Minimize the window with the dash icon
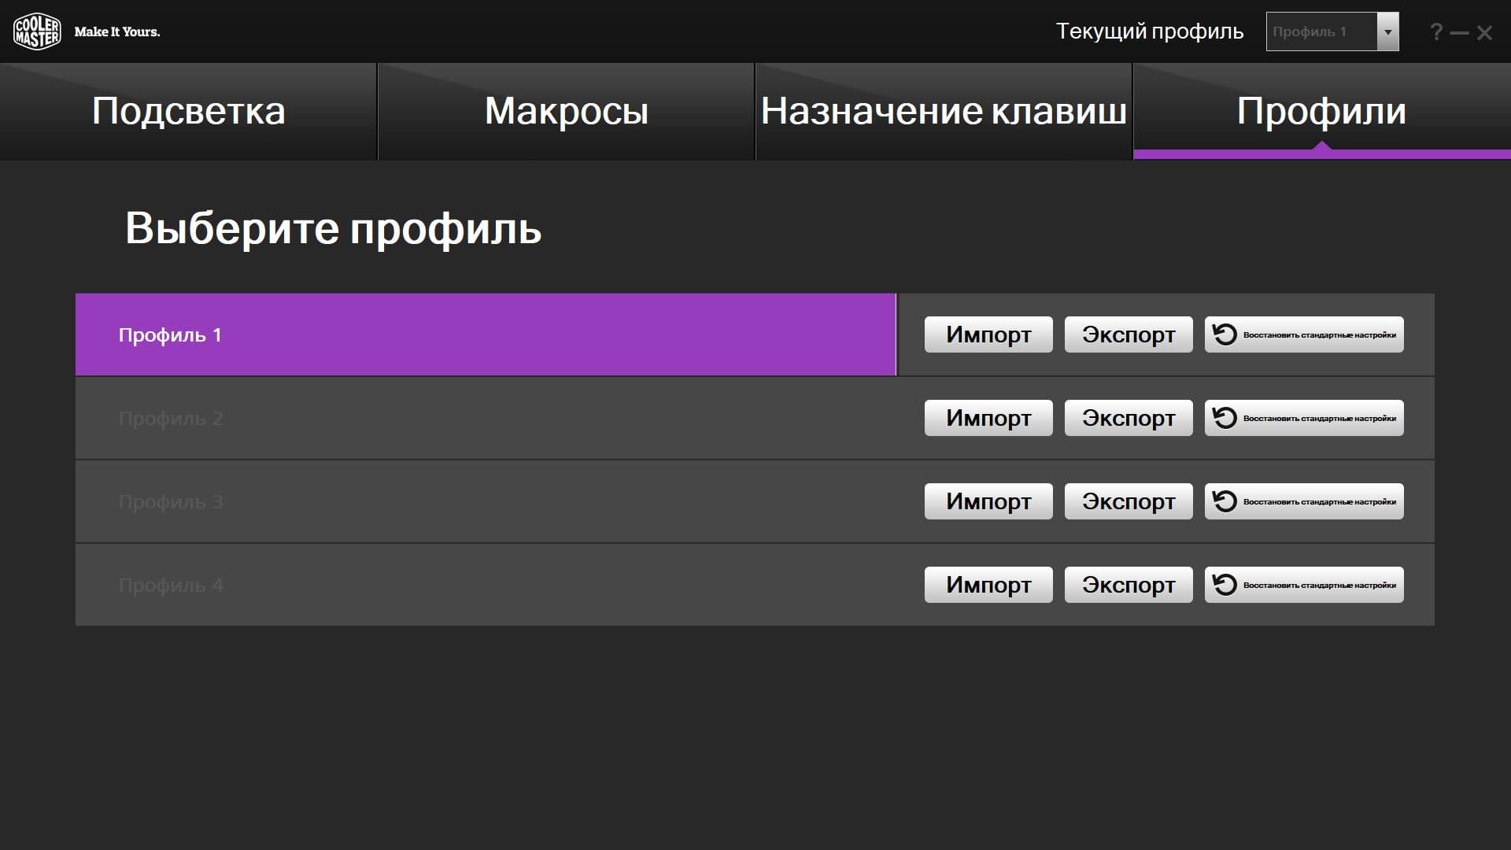1511x850 pixels. (x=1459, y=33)
